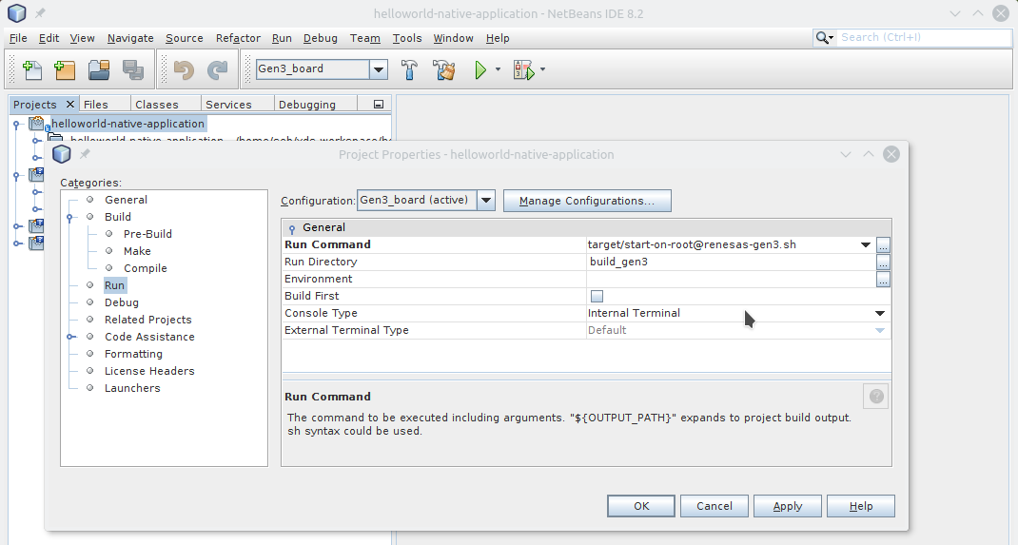
Task: Select the Pre-Build category
Action: click(x=147, y=234)
